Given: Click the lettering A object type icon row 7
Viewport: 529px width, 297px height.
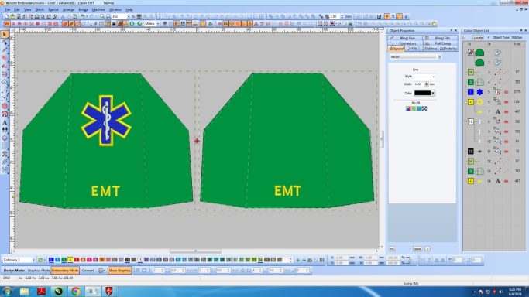Looking at the screenshot, I should (x=497, y=111).
